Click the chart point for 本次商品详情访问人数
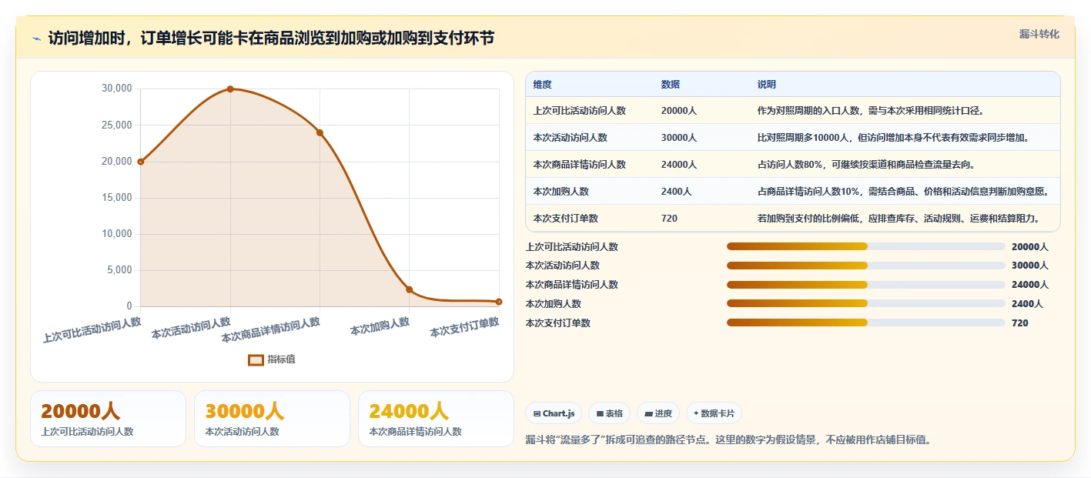This screenshot has height=478, width=1091. pyautogui.click(x=320, y=132)
